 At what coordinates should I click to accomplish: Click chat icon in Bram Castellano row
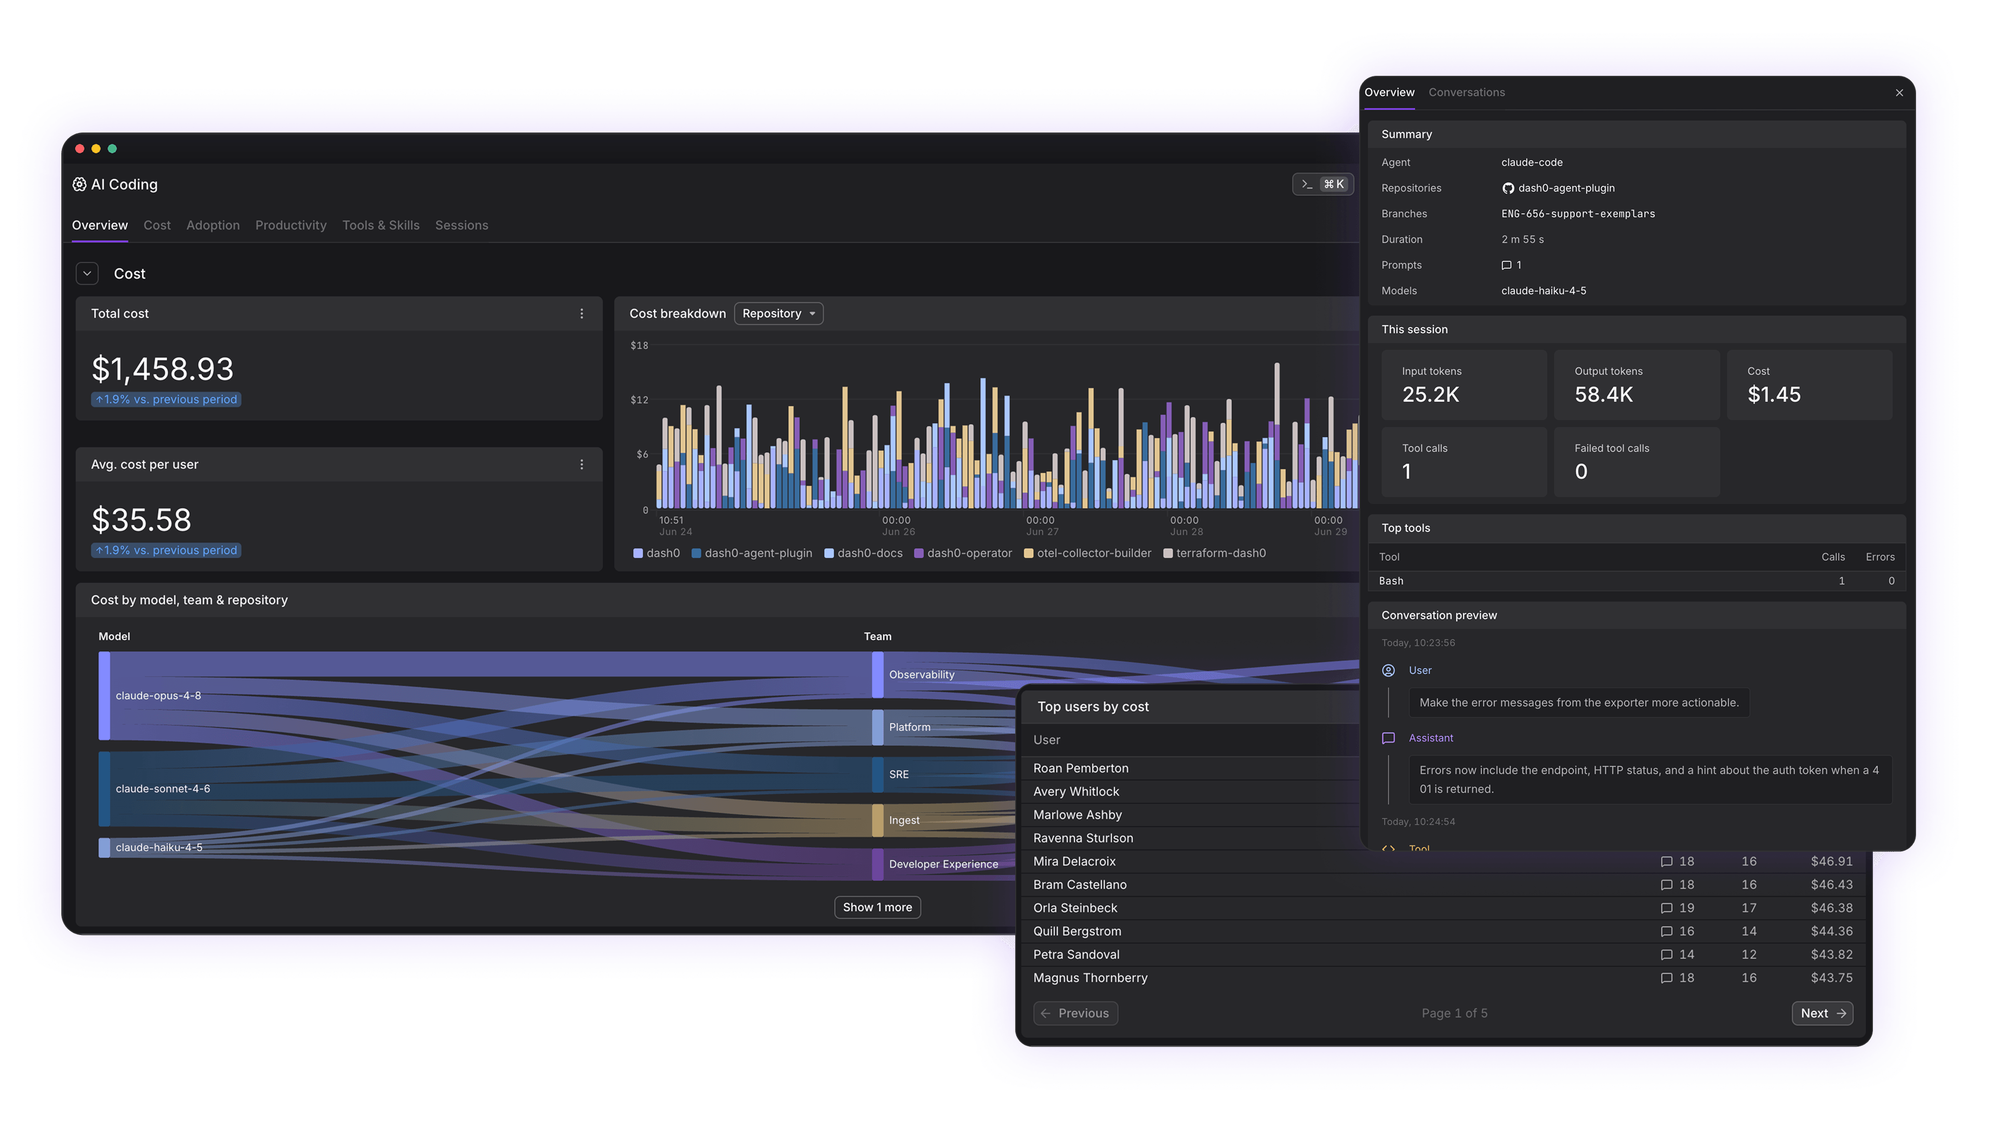[x=1667, y=885]
